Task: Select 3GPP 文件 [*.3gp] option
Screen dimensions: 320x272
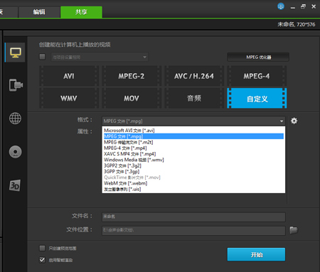Action: pos(193,172)
